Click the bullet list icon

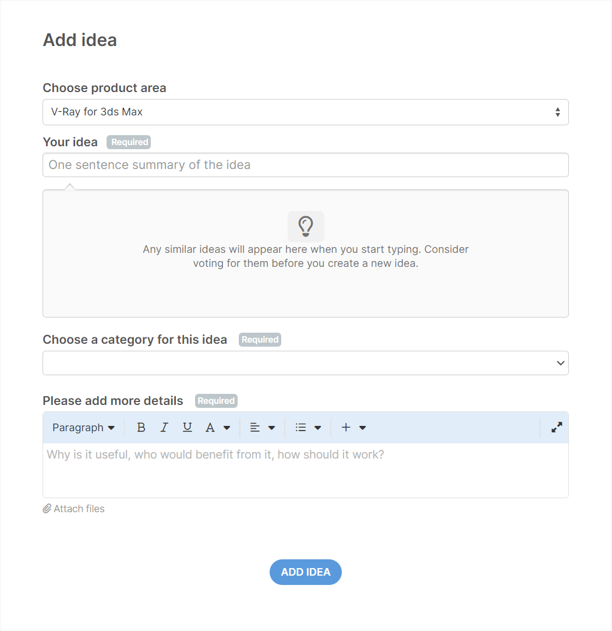pyautogui.click(x=300, y=428)
